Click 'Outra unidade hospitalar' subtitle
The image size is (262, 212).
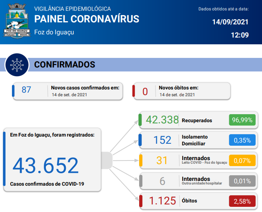(x=202, y=183)
